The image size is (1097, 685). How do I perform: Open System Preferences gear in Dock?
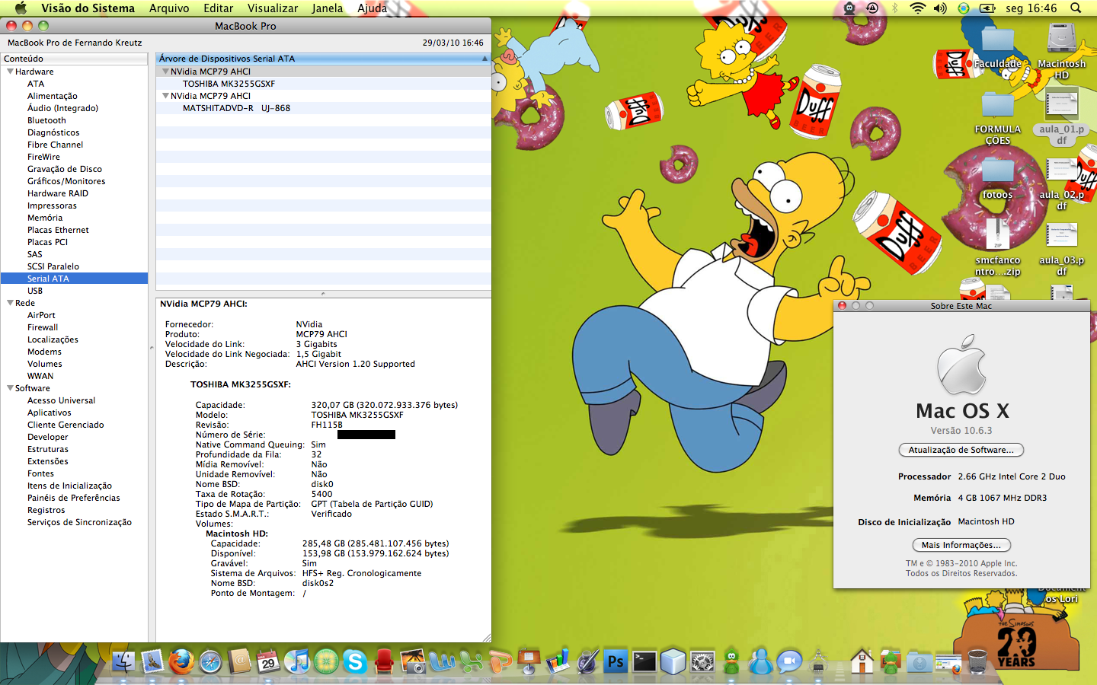click(702, 662)
